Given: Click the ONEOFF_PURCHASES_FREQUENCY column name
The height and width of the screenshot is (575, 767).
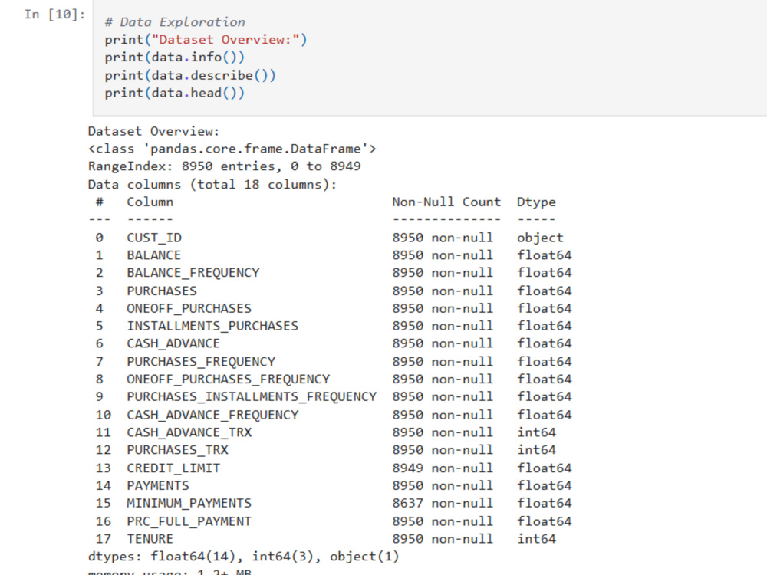Looking at the screenshot, I should tap(229, 379).
